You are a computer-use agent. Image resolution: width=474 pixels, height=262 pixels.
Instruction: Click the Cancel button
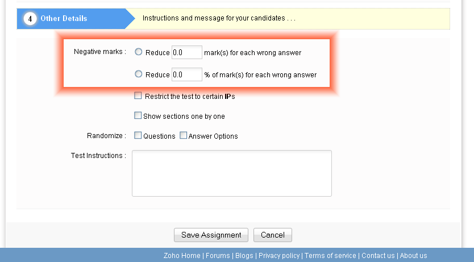(273, 235)
